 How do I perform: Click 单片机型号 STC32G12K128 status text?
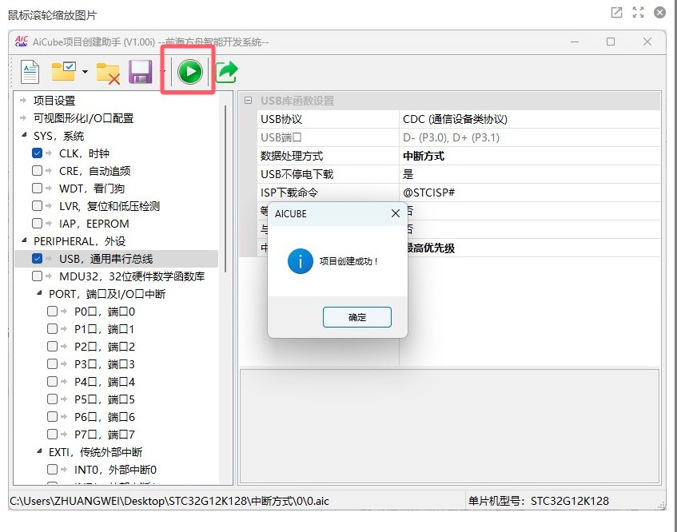point(539,501)
